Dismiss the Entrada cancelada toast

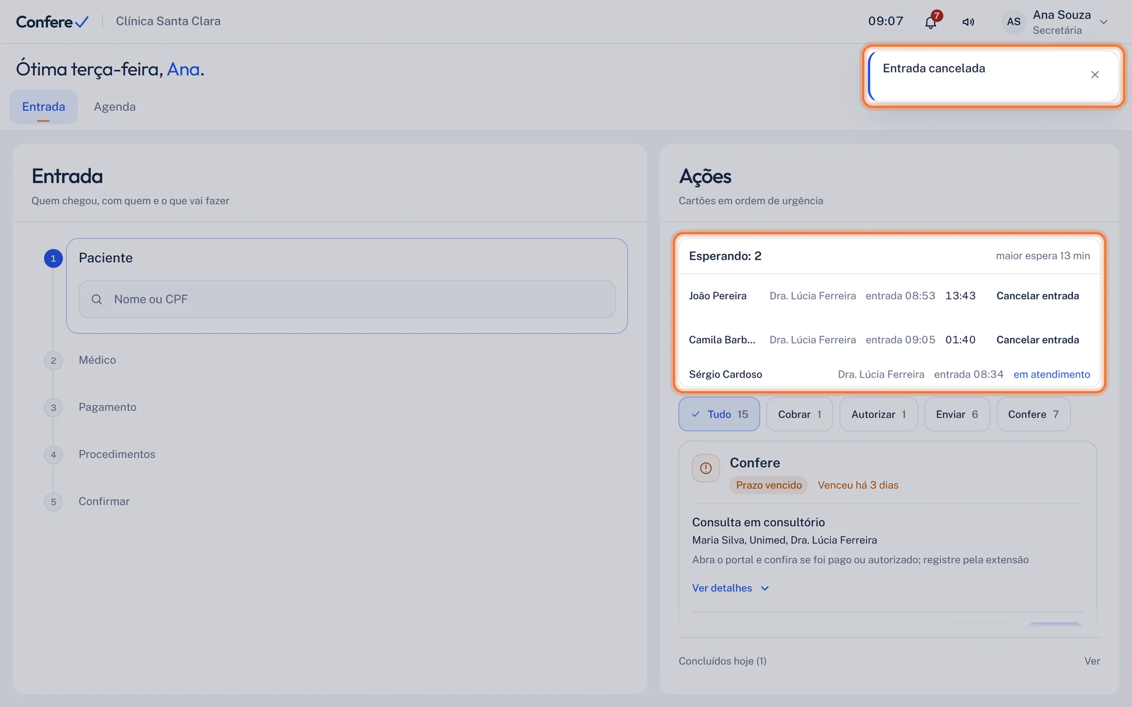pos(1095,75)
